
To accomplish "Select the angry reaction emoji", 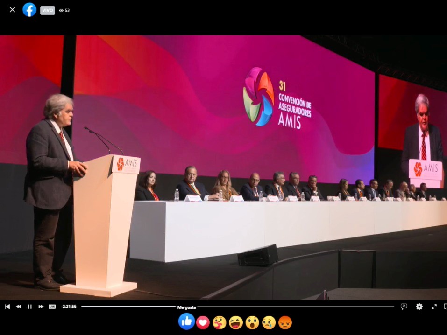I will tap(284, 322).
